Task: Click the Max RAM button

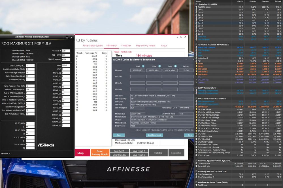Action: tap(119, 151)
